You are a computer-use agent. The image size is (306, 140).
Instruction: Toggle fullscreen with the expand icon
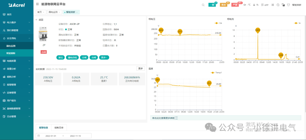tap(273, 5)
